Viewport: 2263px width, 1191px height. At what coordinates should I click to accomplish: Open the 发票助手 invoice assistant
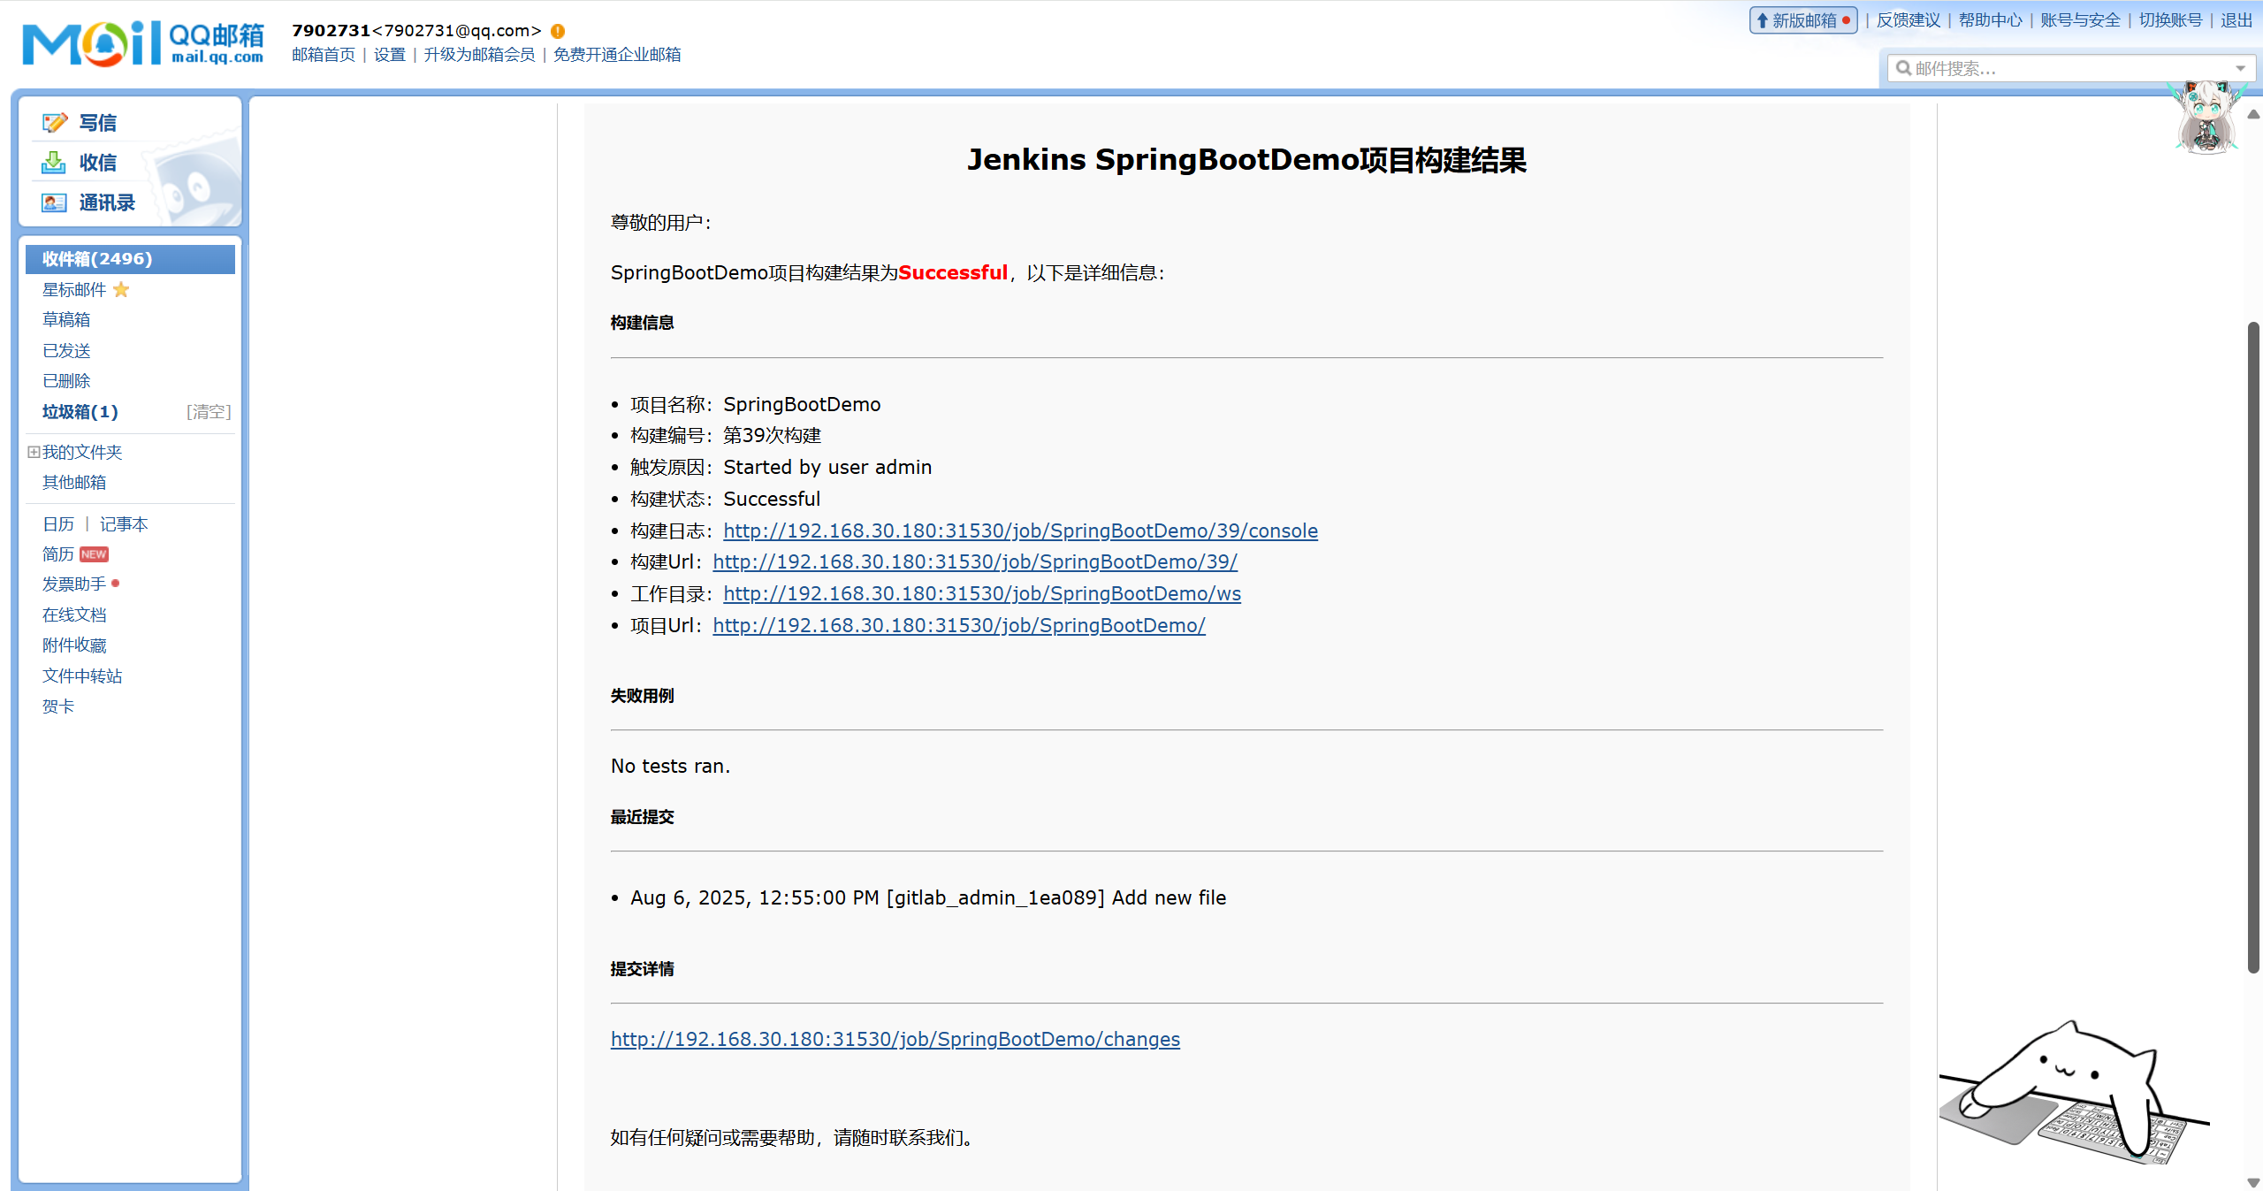74,584
